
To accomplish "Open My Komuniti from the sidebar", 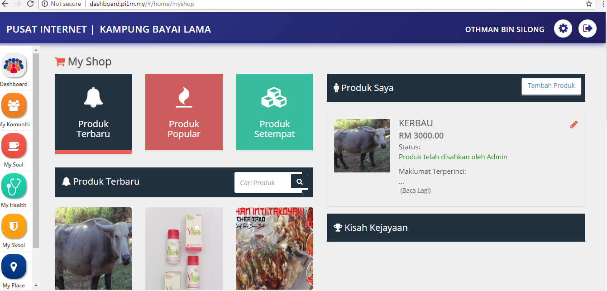I will pos(14,105).
